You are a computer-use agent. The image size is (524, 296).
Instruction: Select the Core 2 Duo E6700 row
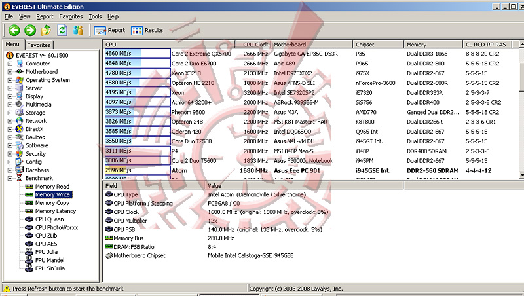[310, 64]
